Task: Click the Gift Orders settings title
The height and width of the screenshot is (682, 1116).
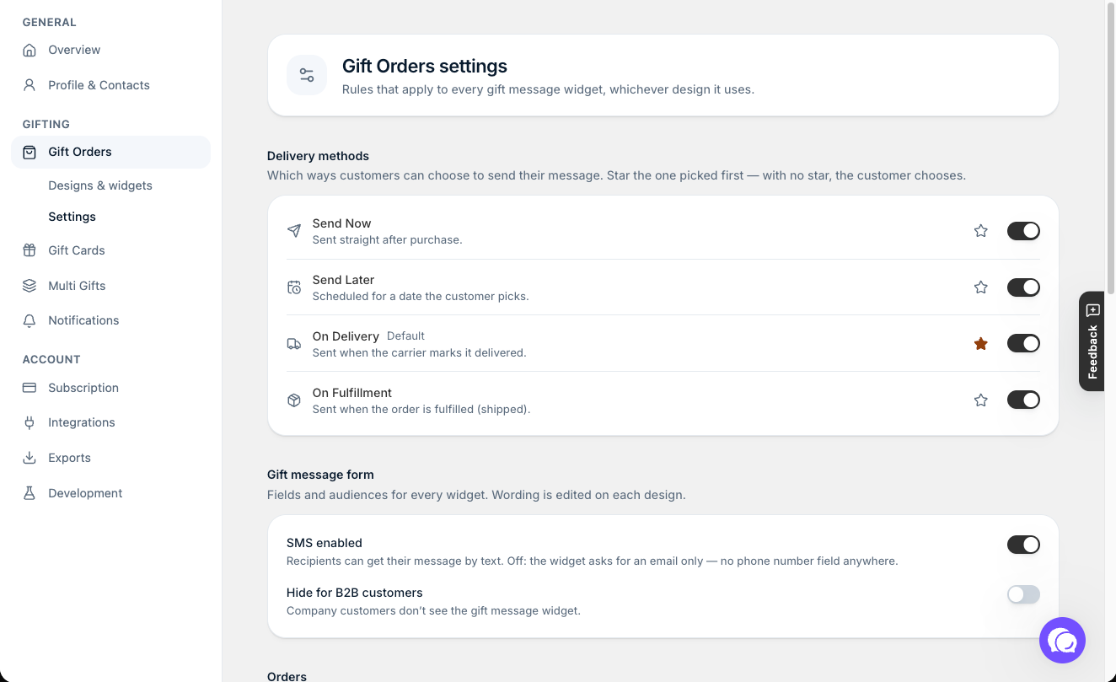Action: coord(425,66)
